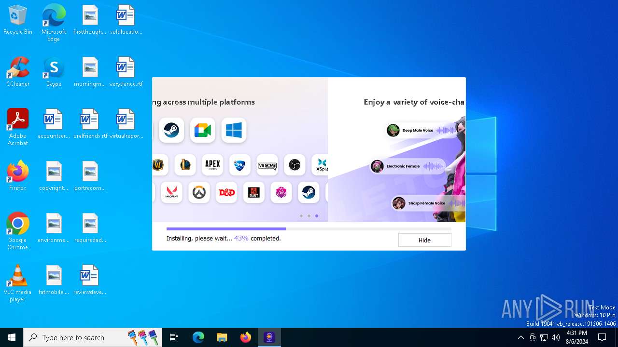This screenshot has height=347, width=618.
Task: Select the Valorant icon
Action: 171,192
